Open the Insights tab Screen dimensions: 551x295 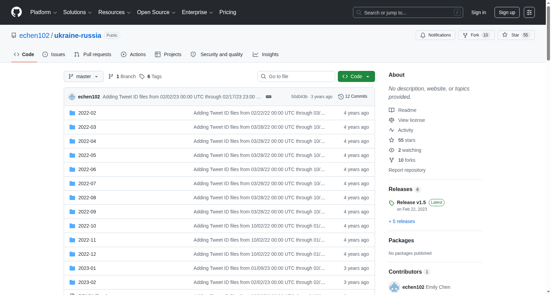[x=266, y=54]
